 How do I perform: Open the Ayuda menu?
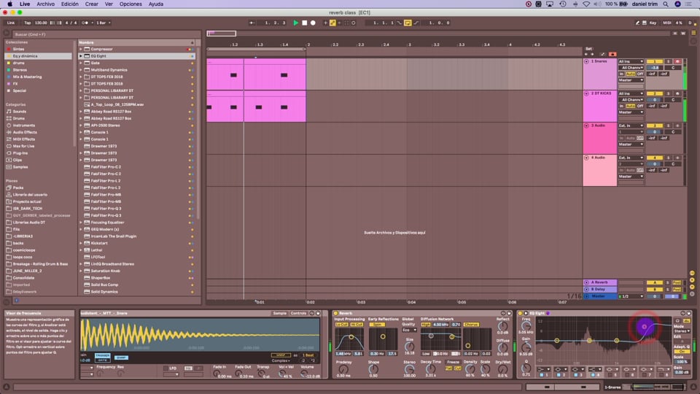(x=156, y=4)
